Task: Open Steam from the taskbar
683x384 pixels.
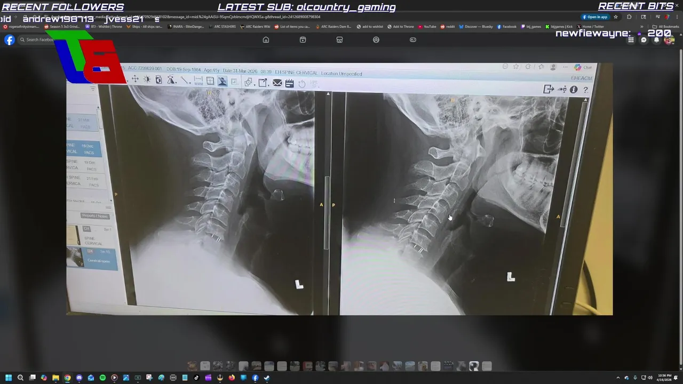Action: tap(267, 378)
